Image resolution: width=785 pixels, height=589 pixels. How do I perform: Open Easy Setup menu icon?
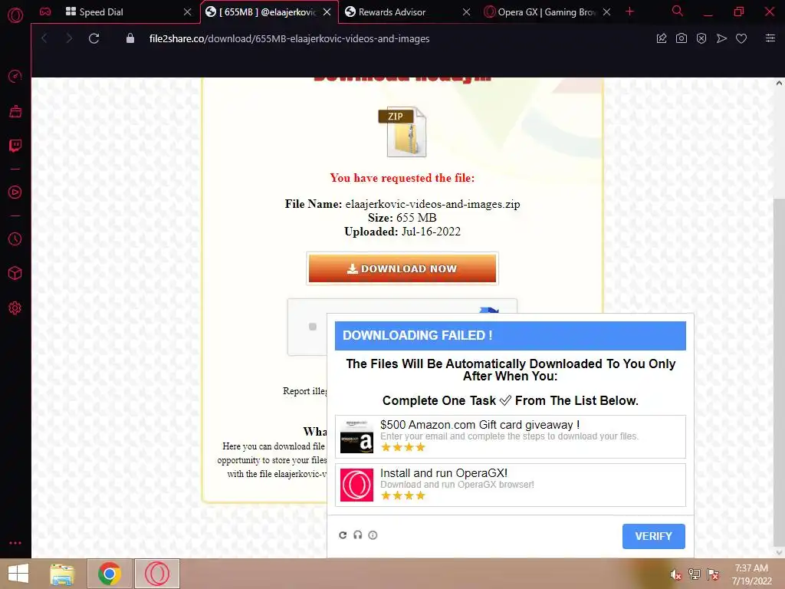770,38
